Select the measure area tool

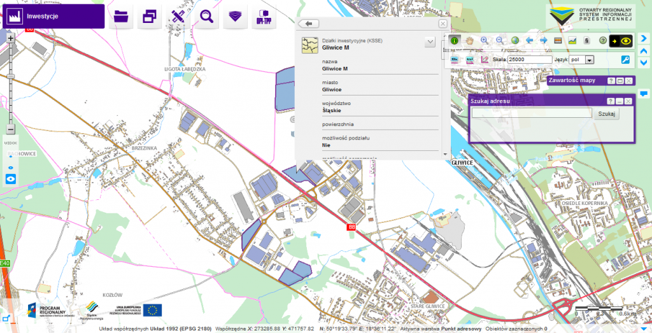[470, 59]
